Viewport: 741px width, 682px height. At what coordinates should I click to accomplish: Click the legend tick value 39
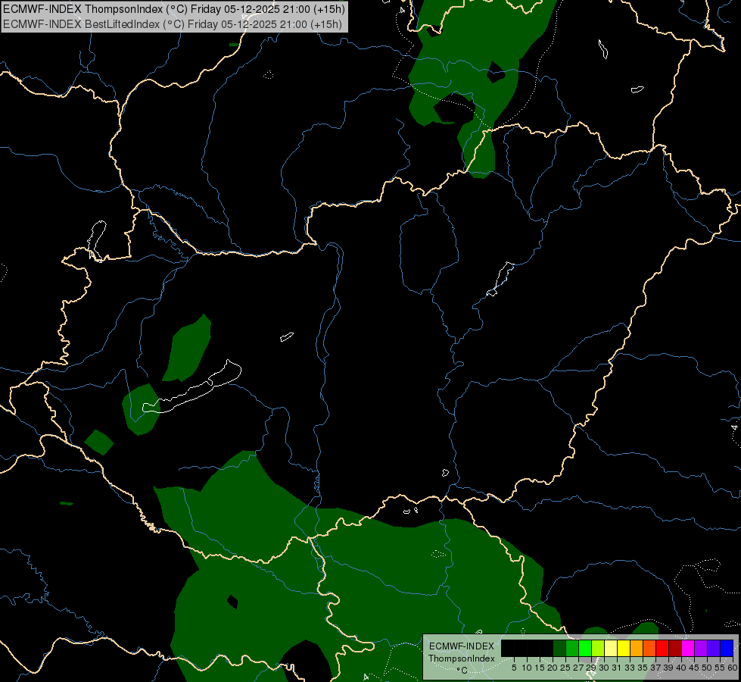point(668,668)
